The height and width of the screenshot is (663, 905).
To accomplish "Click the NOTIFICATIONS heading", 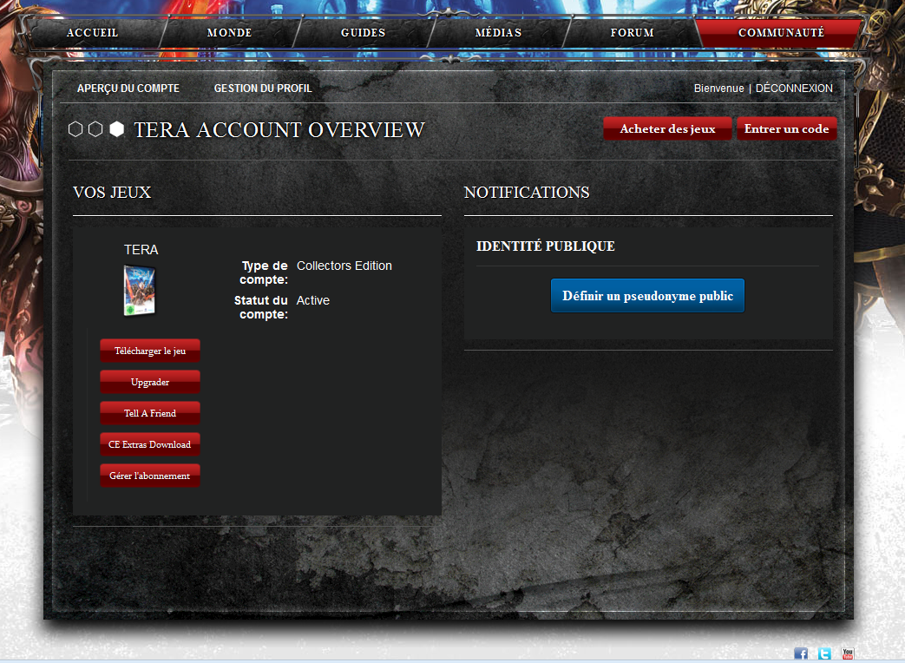I will coord(527,192).
